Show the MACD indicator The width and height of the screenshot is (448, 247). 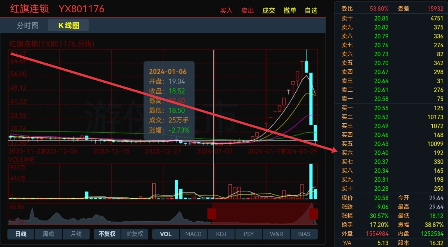[193, 234]
